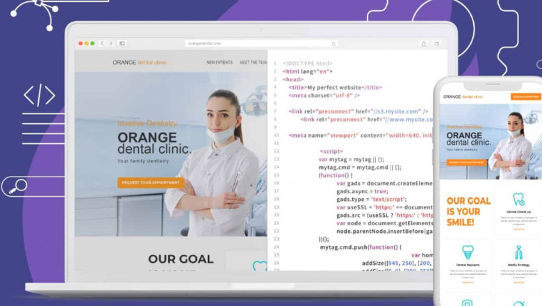Click Read More under Dental Check up
Screen dimensions: 542x306
click(x=518, y=229)
